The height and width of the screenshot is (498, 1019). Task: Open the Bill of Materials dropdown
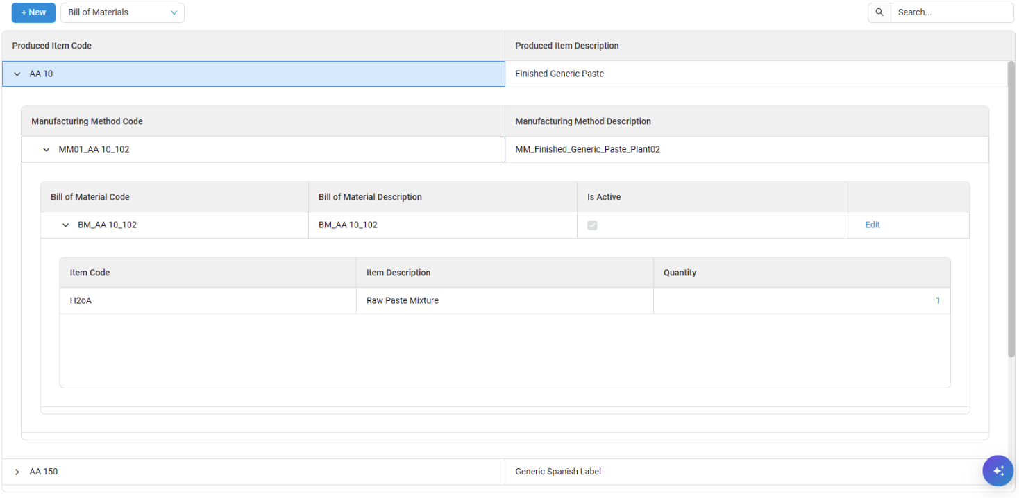click(x=122, y=12)
